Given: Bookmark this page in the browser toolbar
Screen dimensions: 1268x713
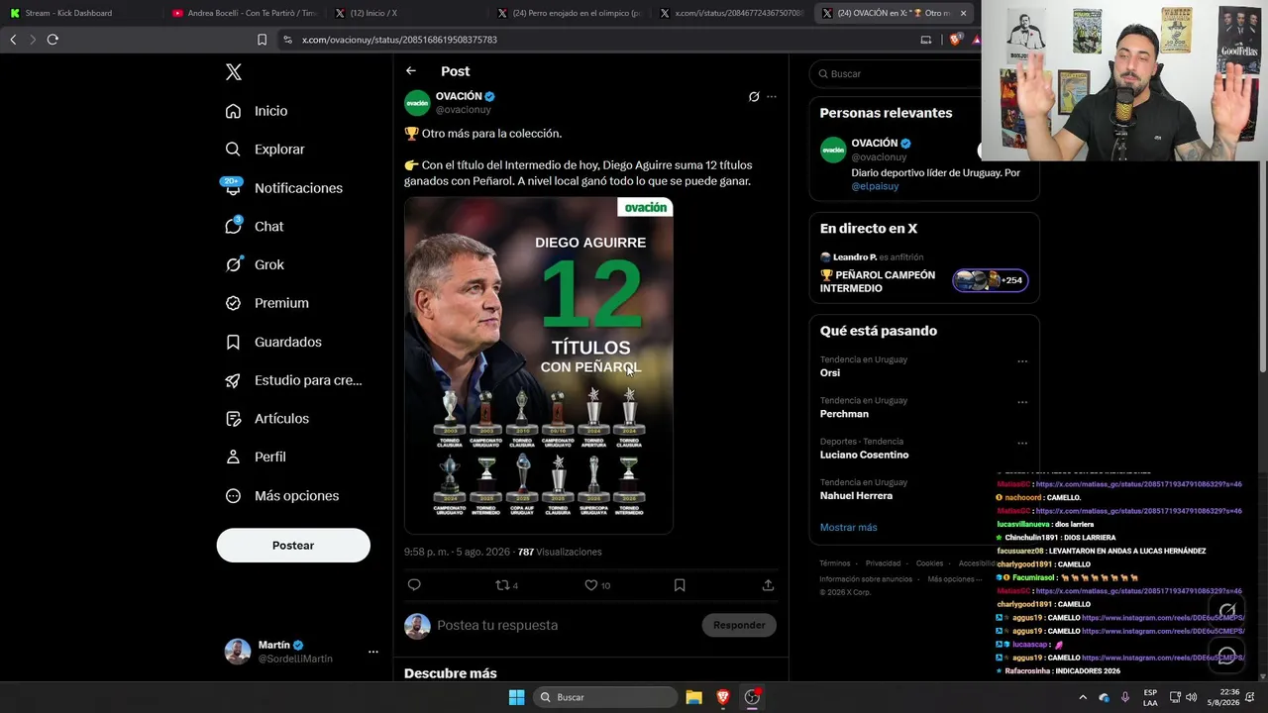Looking at the screenshot, I should (262, 40).
